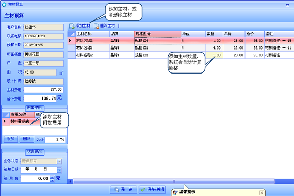294x196 pixels.
Task: Open the 业务状态 dropdown
Action: [x=59, y=161]
